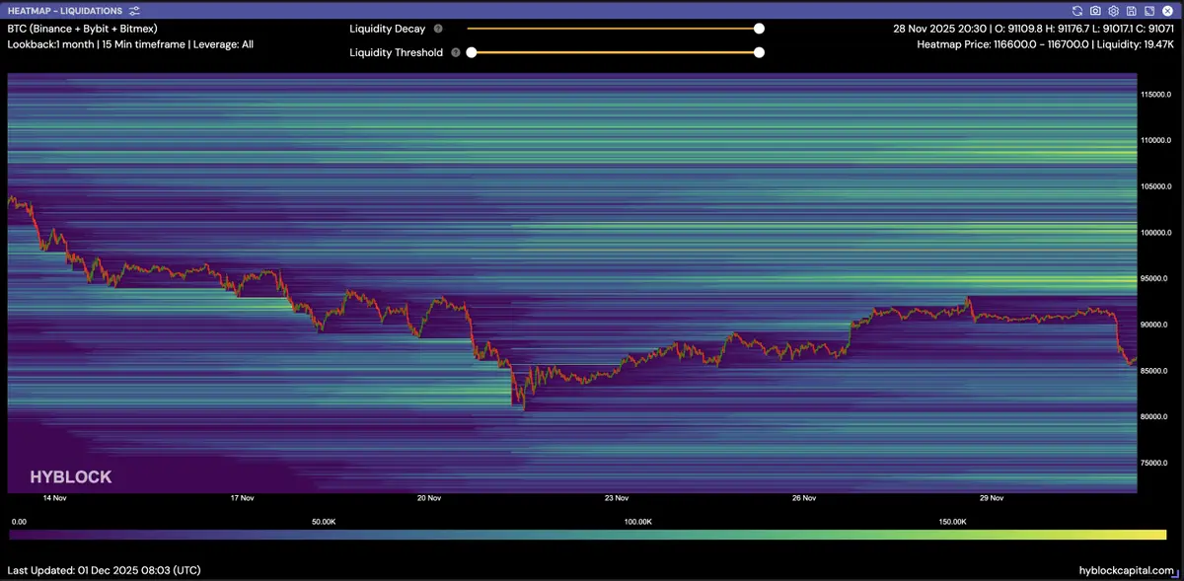Open the hyblockcapital.com link
This screenshot has height=581, width=1184.
pos(1128,570)
